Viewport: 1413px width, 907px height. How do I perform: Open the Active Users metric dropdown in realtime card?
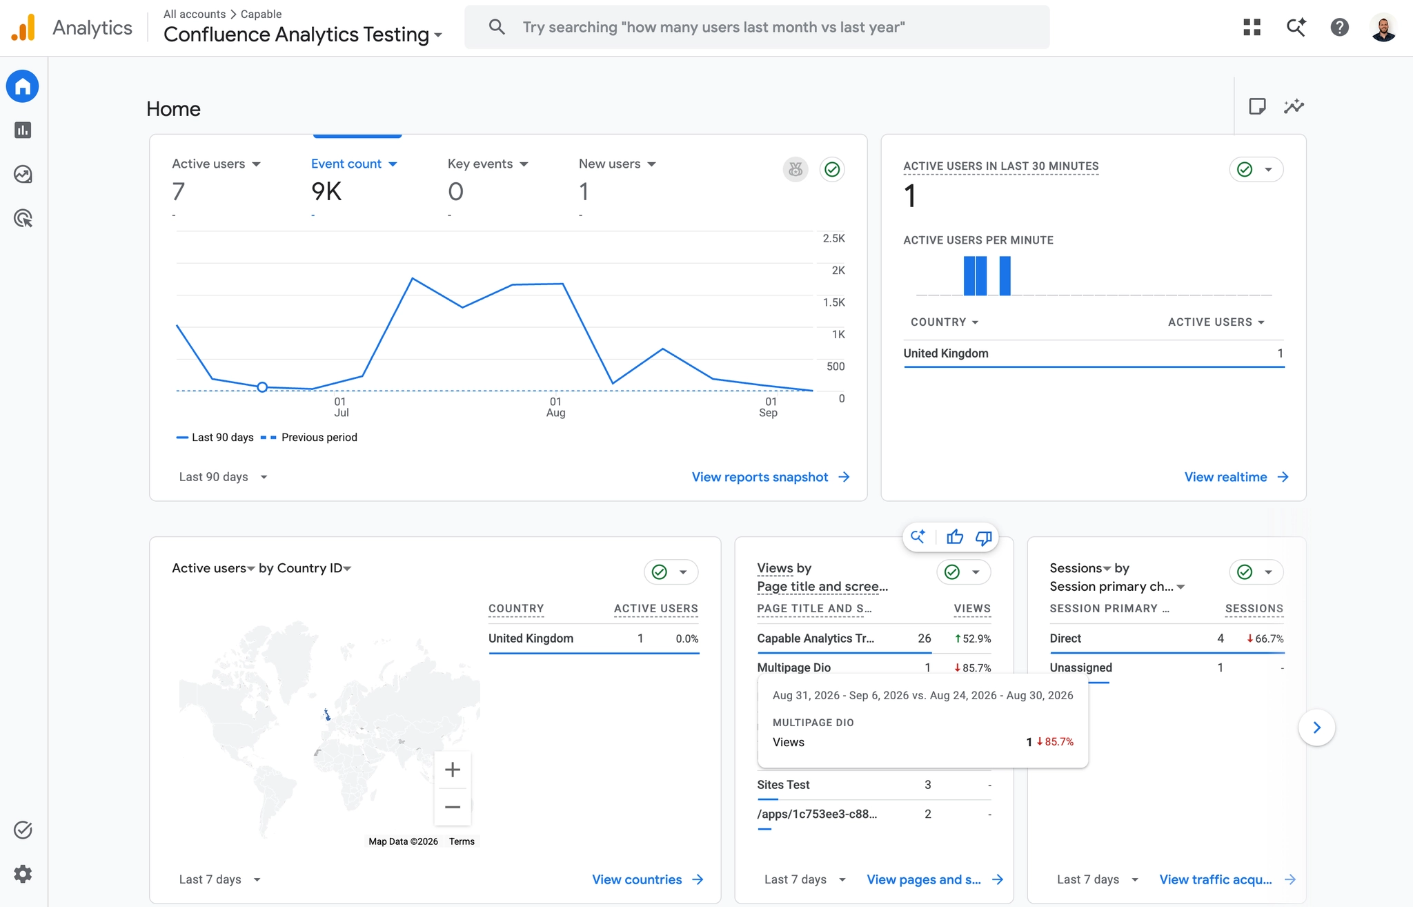(1216, 322)
